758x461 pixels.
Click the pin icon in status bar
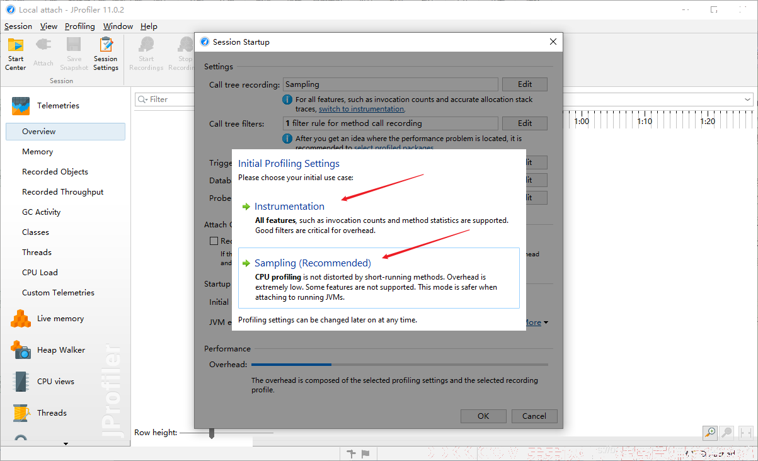tap(352, 453)
